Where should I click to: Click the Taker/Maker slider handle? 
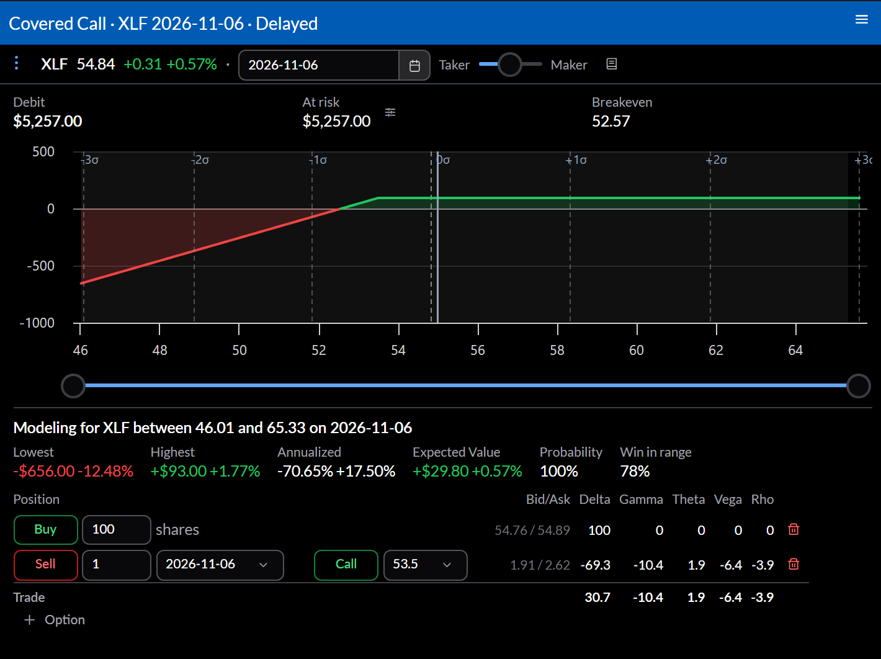point(510,64)
